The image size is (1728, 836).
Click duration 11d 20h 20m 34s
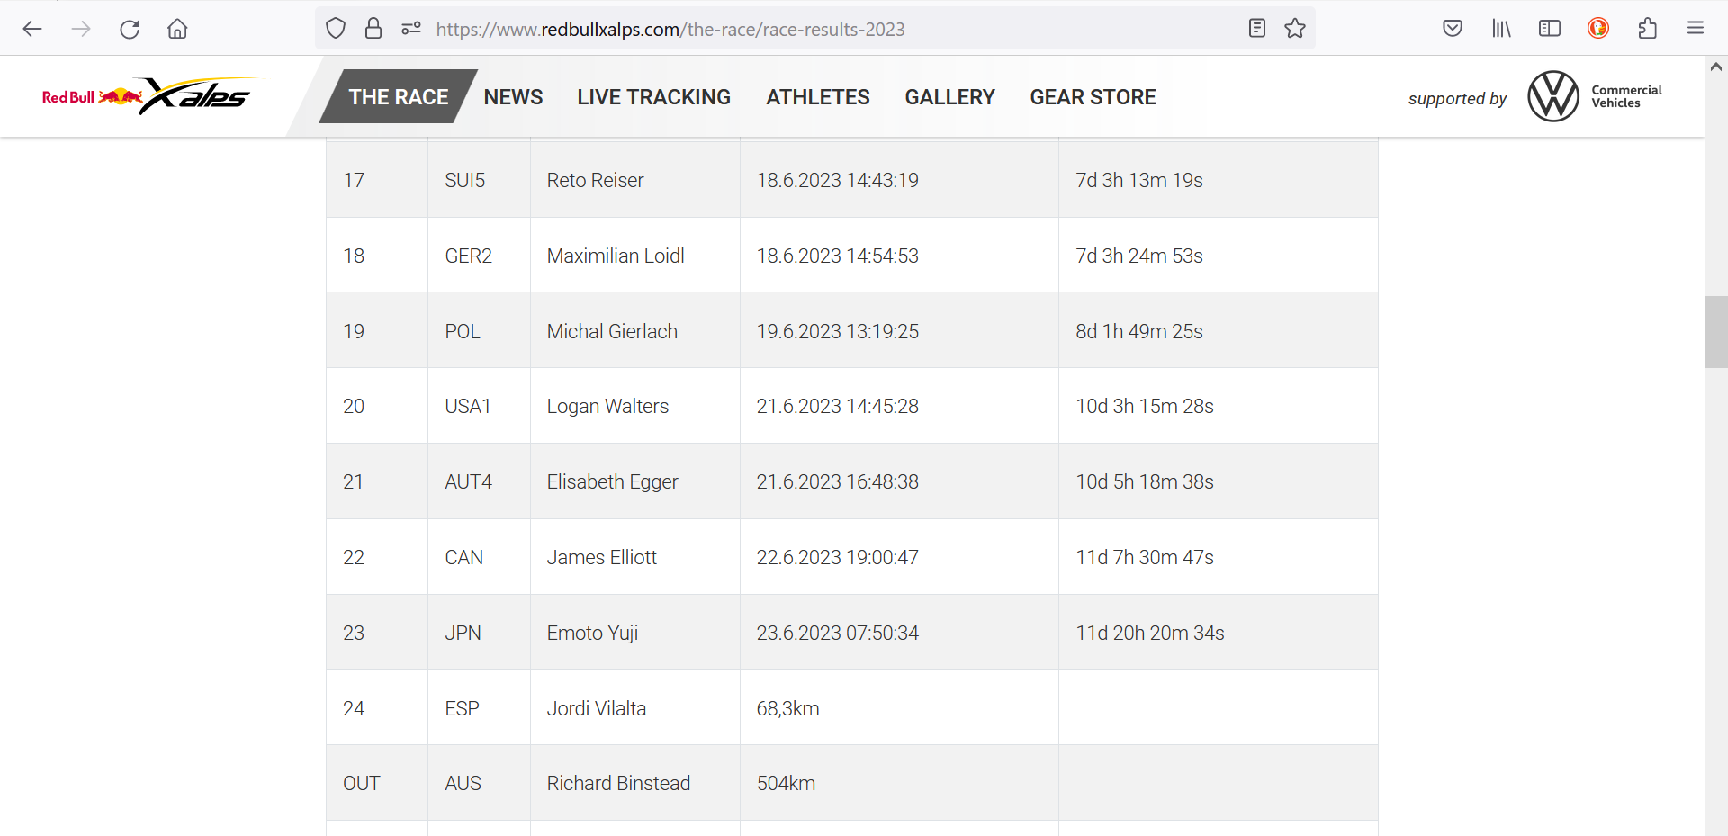pyautogui.click(x=1149, y=633)
